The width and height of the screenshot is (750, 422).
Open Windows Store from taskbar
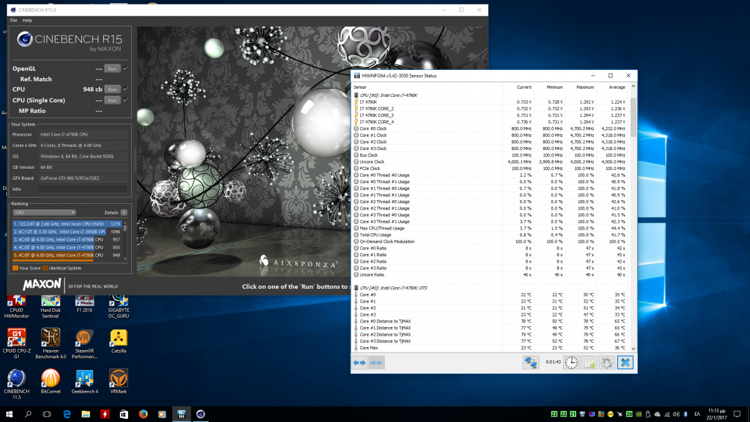click(x=124, y=414)
